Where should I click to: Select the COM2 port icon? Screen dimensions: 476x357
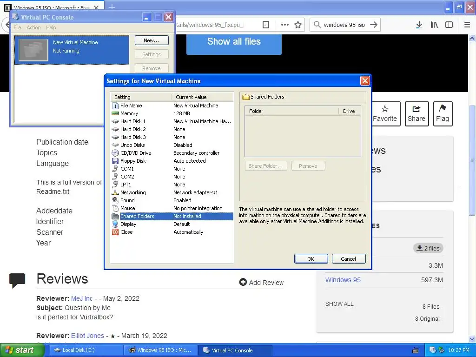tap(115, 177)
